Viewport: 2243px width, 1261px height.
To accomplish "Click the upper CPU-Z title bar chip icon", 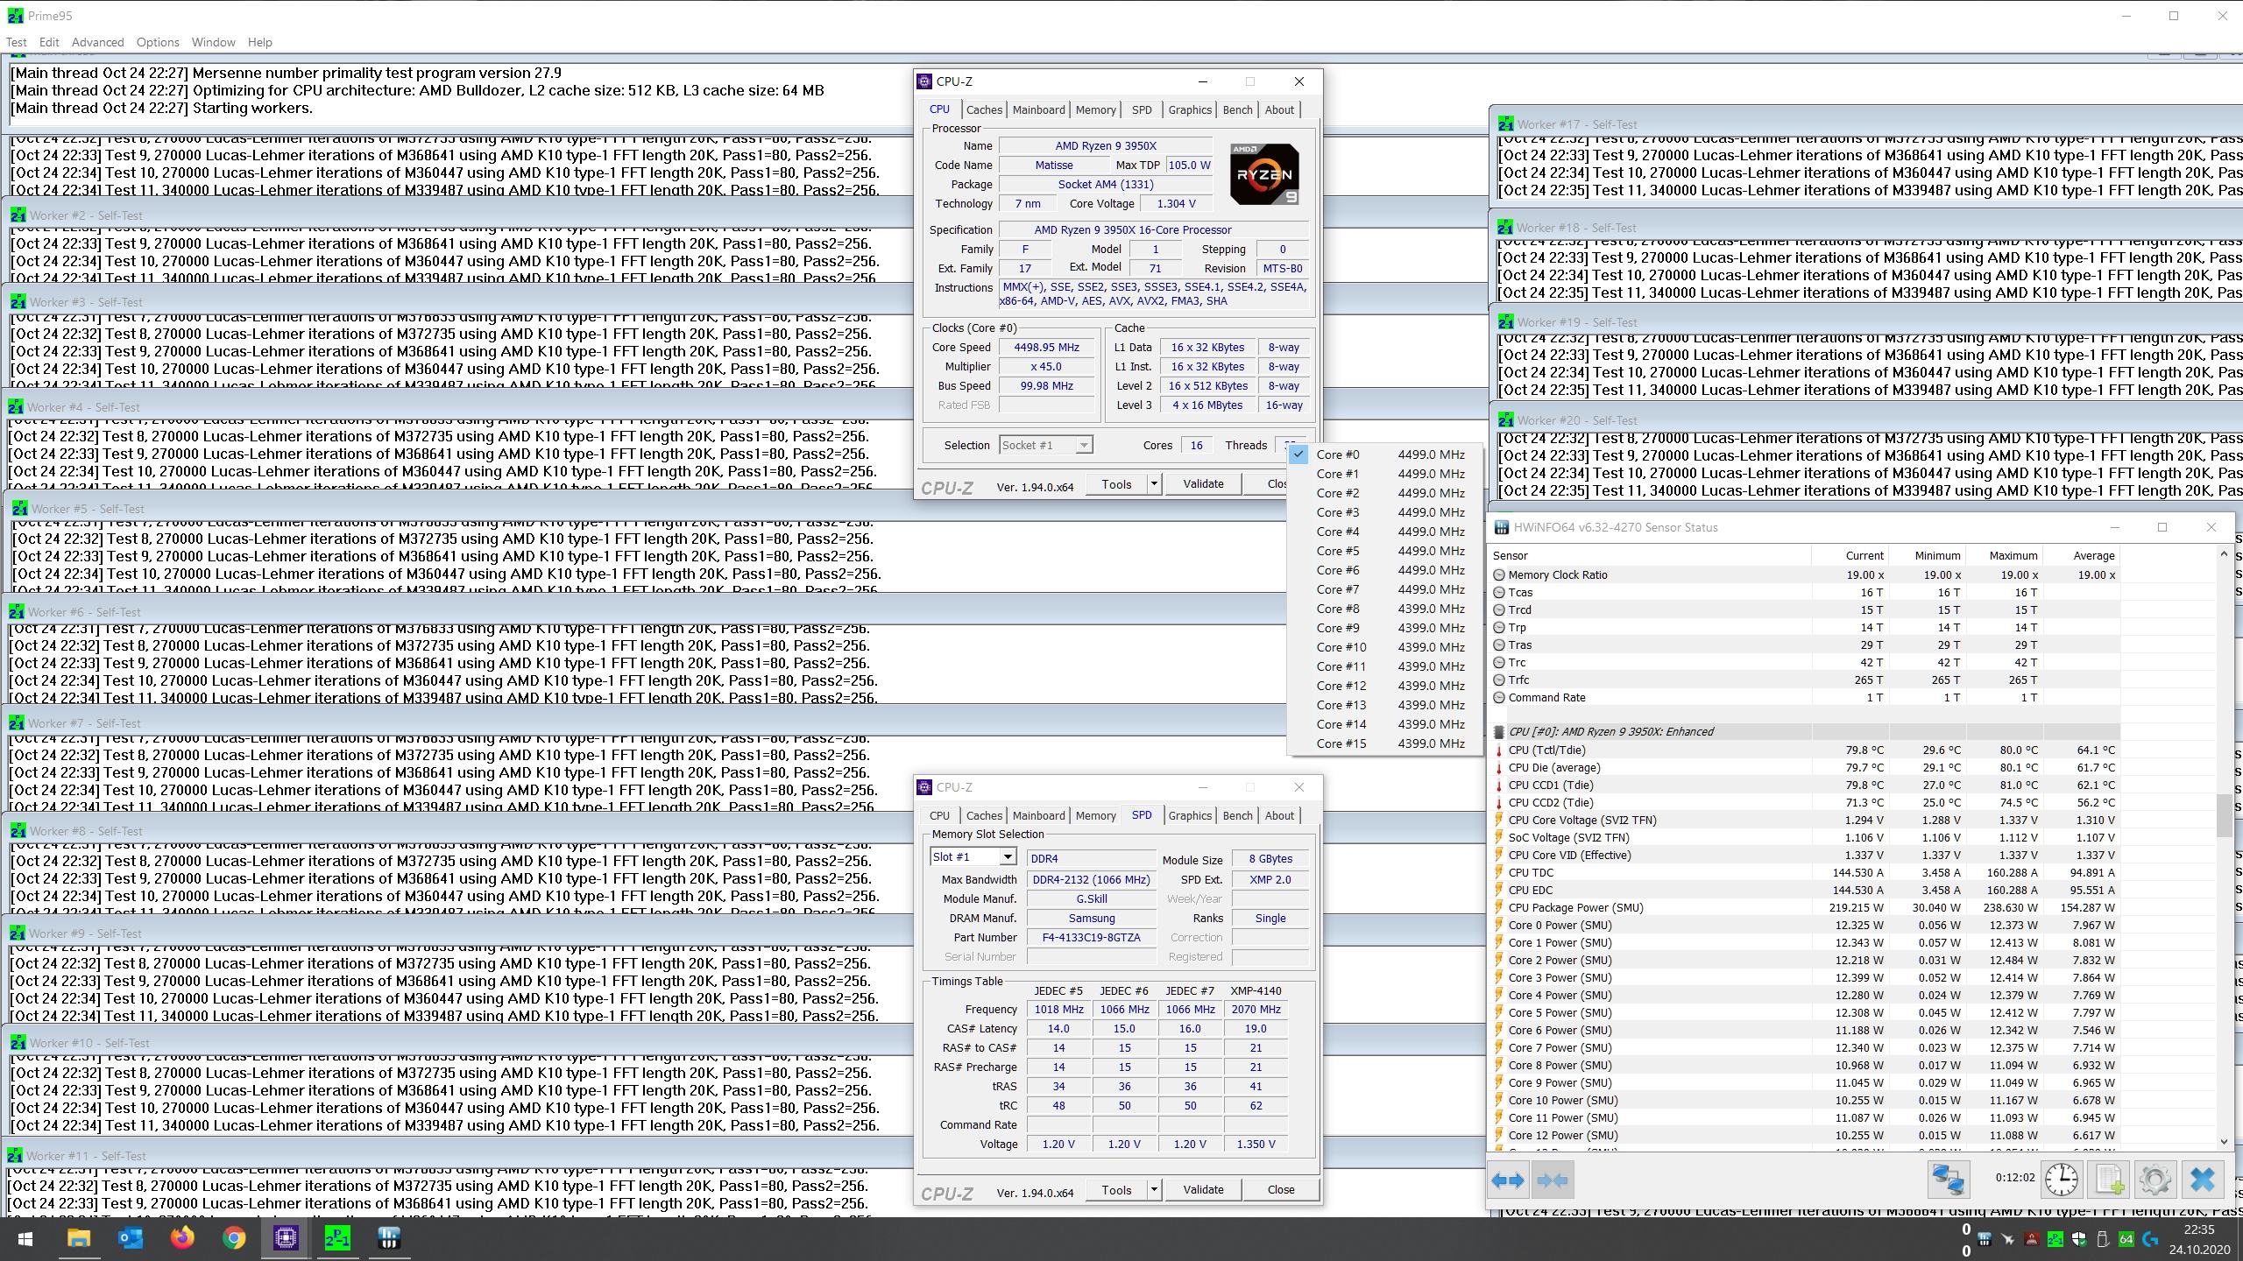I will (x=924, y=81).
